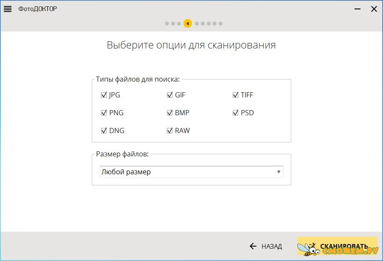Image resolution: width=383 pixels, height=261 pixels.
Task: Disable RAW file search
Action: pos(169,130)
